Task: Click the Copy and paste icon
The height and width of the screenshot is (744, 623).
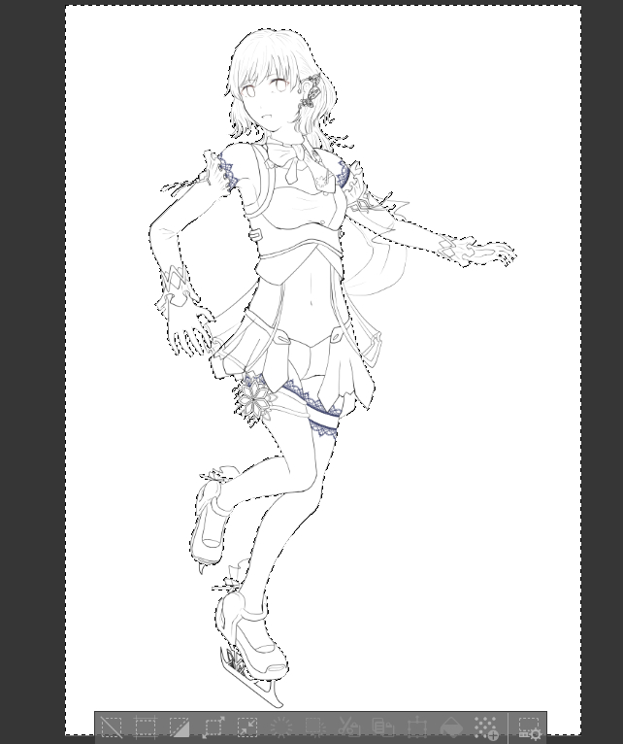Action: pos(383,727)
